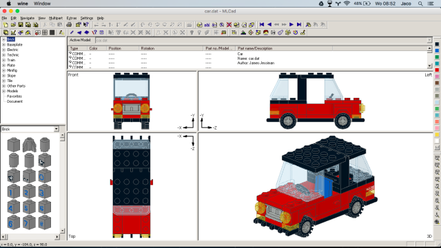This screenshot has width=441, height=248.
Task: Click the part list scrollbar down arrow
Action: coord(429,66)
